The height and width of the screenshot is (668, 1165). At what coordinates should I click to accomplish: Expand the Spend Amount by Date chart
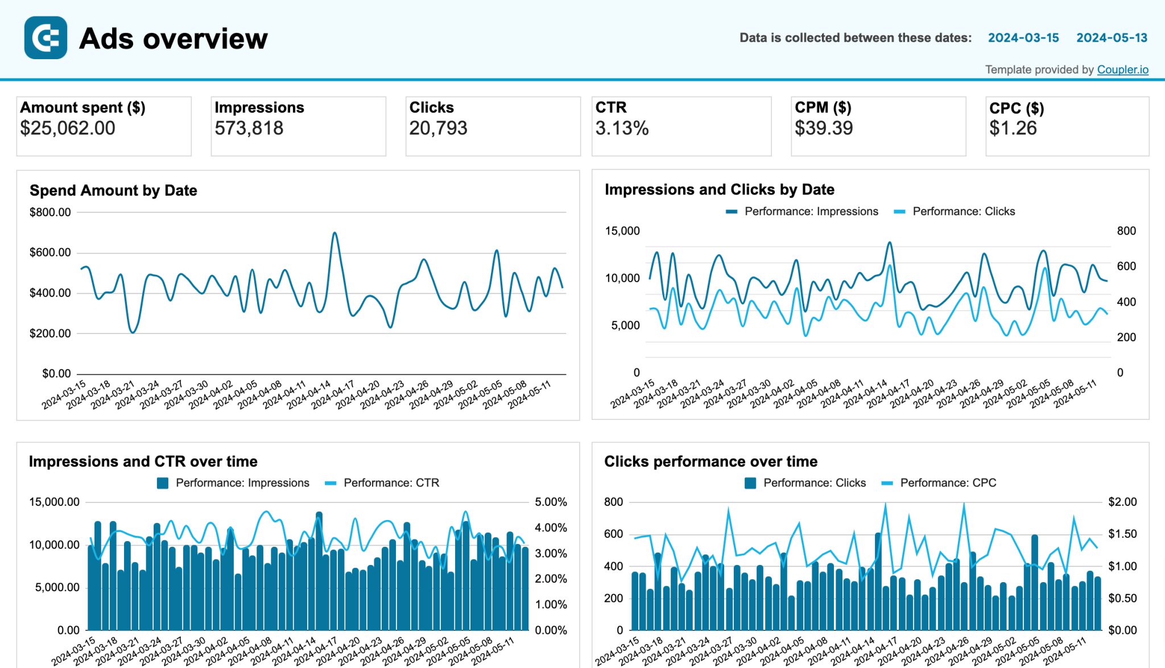[113, 191]
